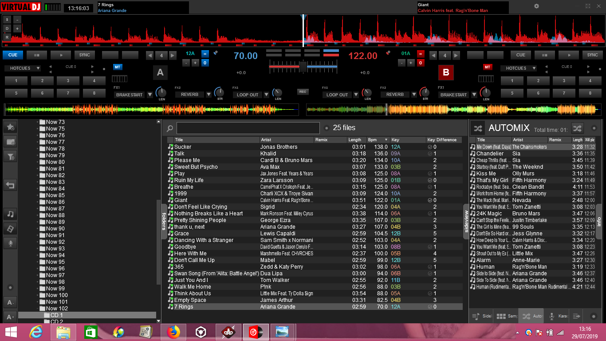Open deck B REVERB effect dropdown arrow

point(414,95)
